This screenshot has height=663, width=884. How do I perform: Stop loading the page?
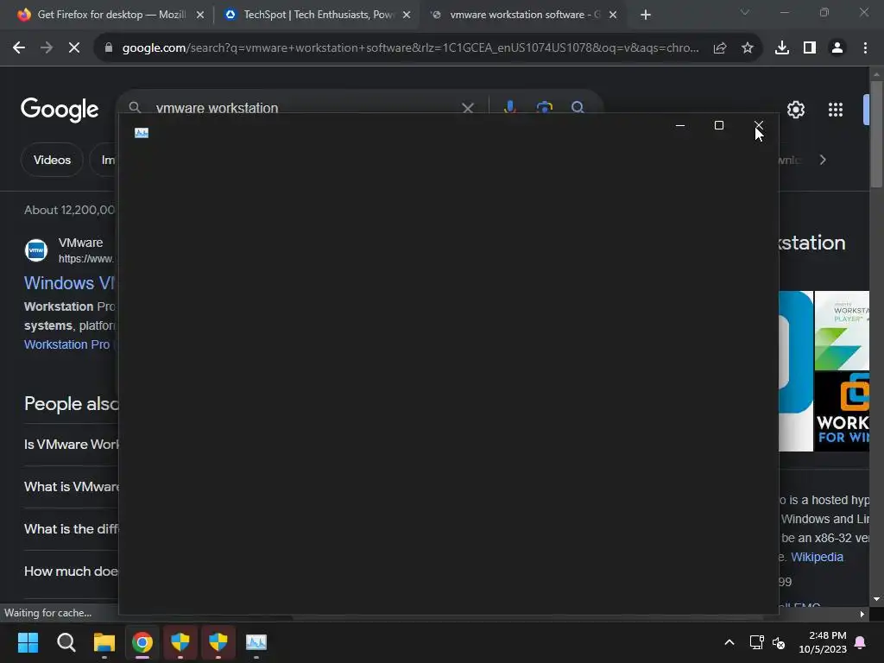[74, 48]
